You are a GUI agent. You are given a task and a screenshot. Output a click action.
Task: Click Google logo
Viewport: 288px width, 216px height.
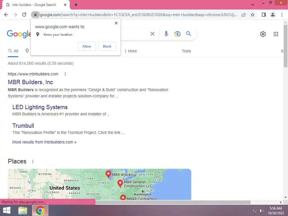pos(19,34)
